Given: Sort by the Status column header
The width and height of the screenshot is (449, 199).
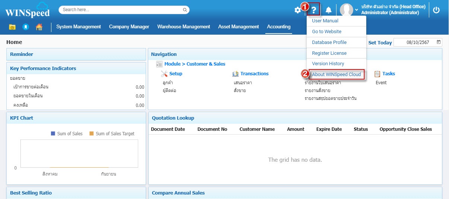Looking at the screenshot, I should point(361,129).
